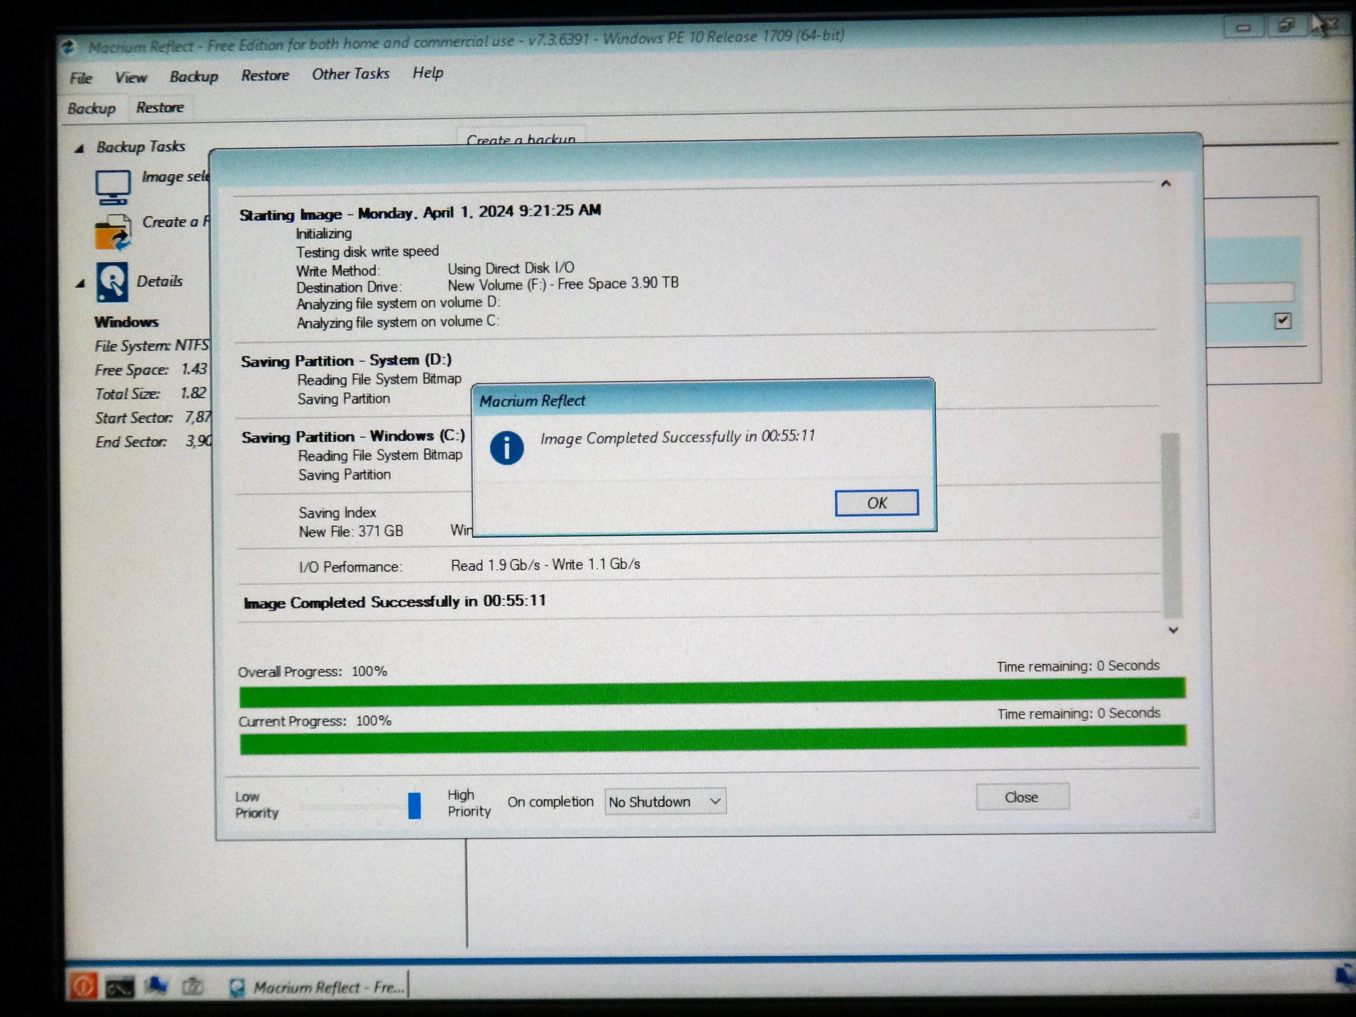Switch to the Restore tab
The image size is (1356, 1017).
(160, 107)
